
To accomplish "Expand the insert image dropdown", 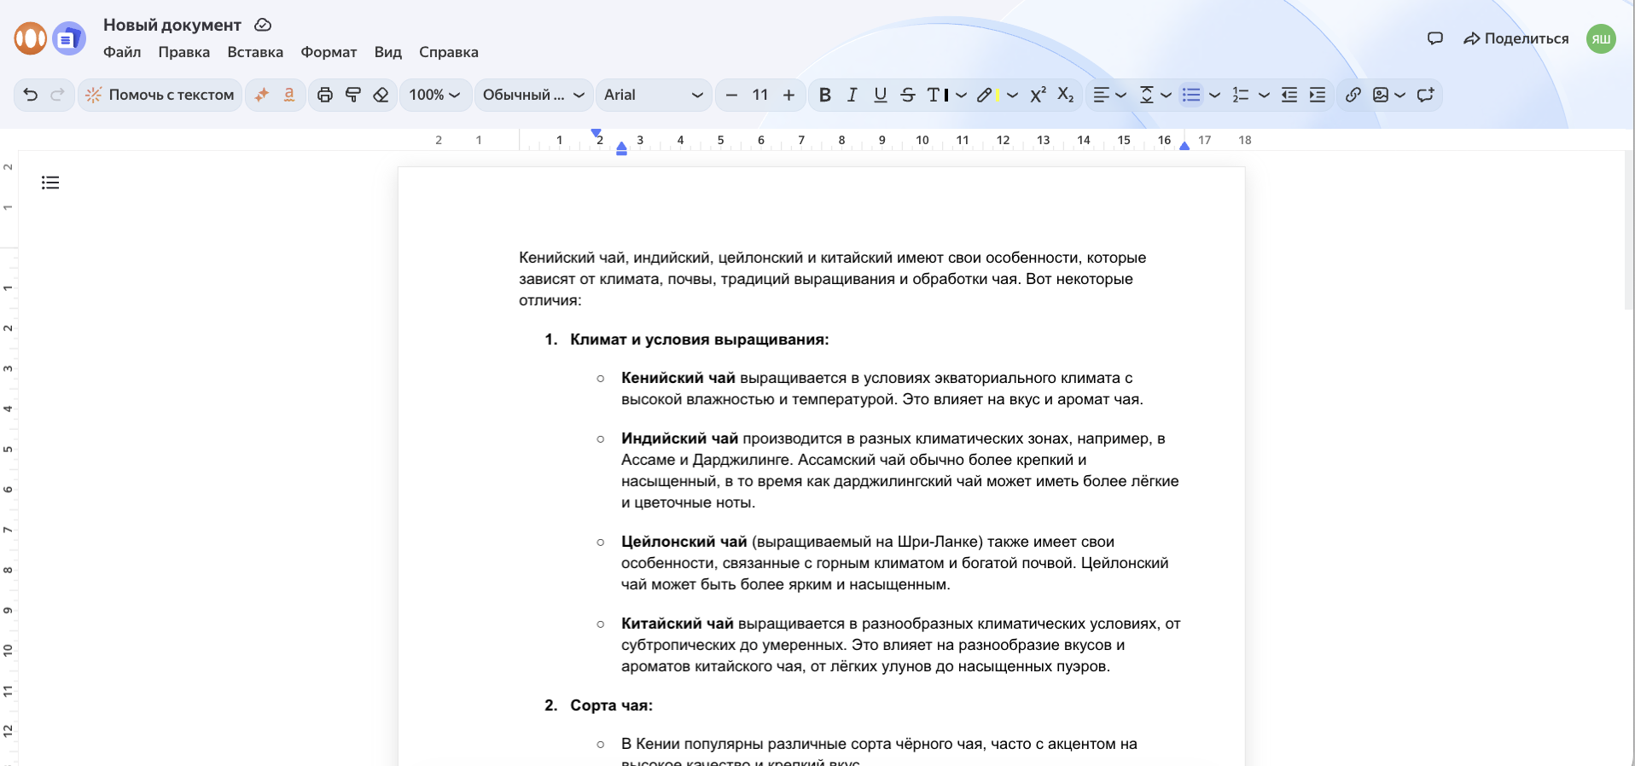I will [x=1400, y=95].
